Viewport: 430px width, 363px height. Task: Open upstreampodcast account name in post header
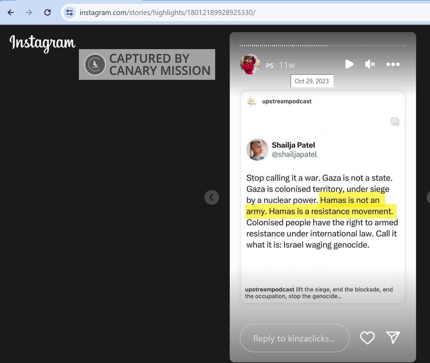tap(287, 101)
